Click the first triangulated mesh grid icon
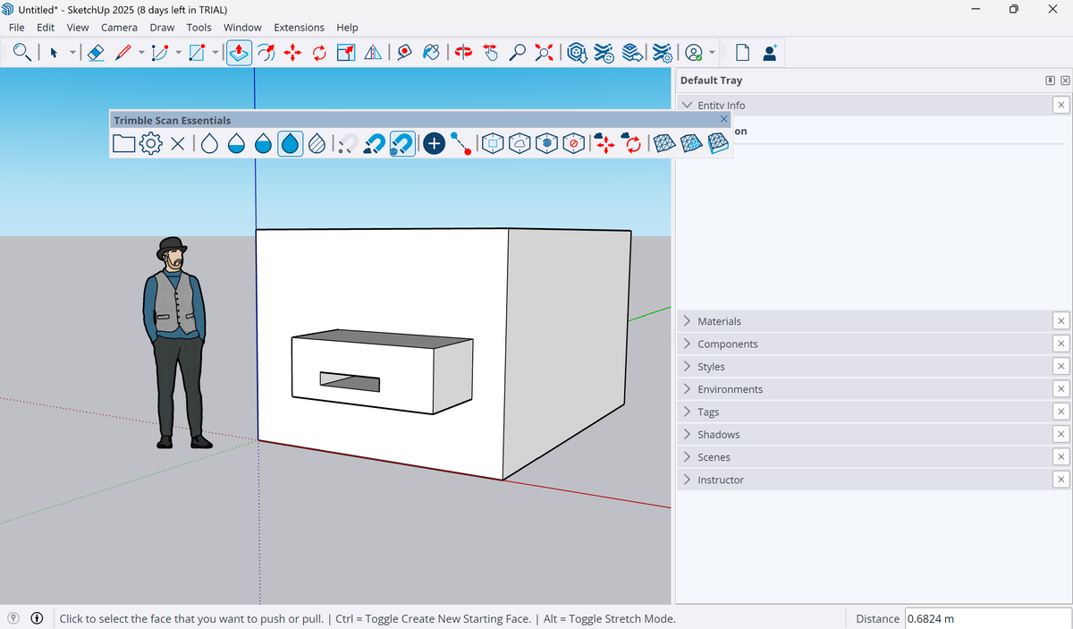The height and width of the screenshot is (629, 1073). click(x=663, y=143)
